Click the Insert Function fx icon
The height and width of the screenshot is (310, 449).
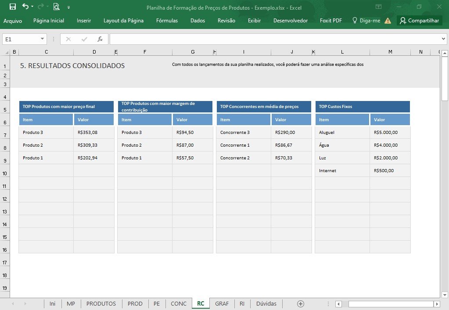coord(100,39)
